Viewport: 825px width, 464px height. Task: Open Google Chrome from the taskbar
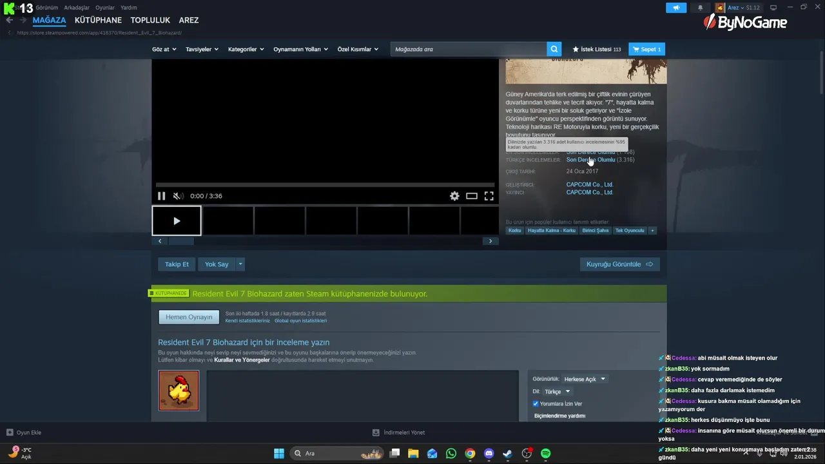point(470,454)
